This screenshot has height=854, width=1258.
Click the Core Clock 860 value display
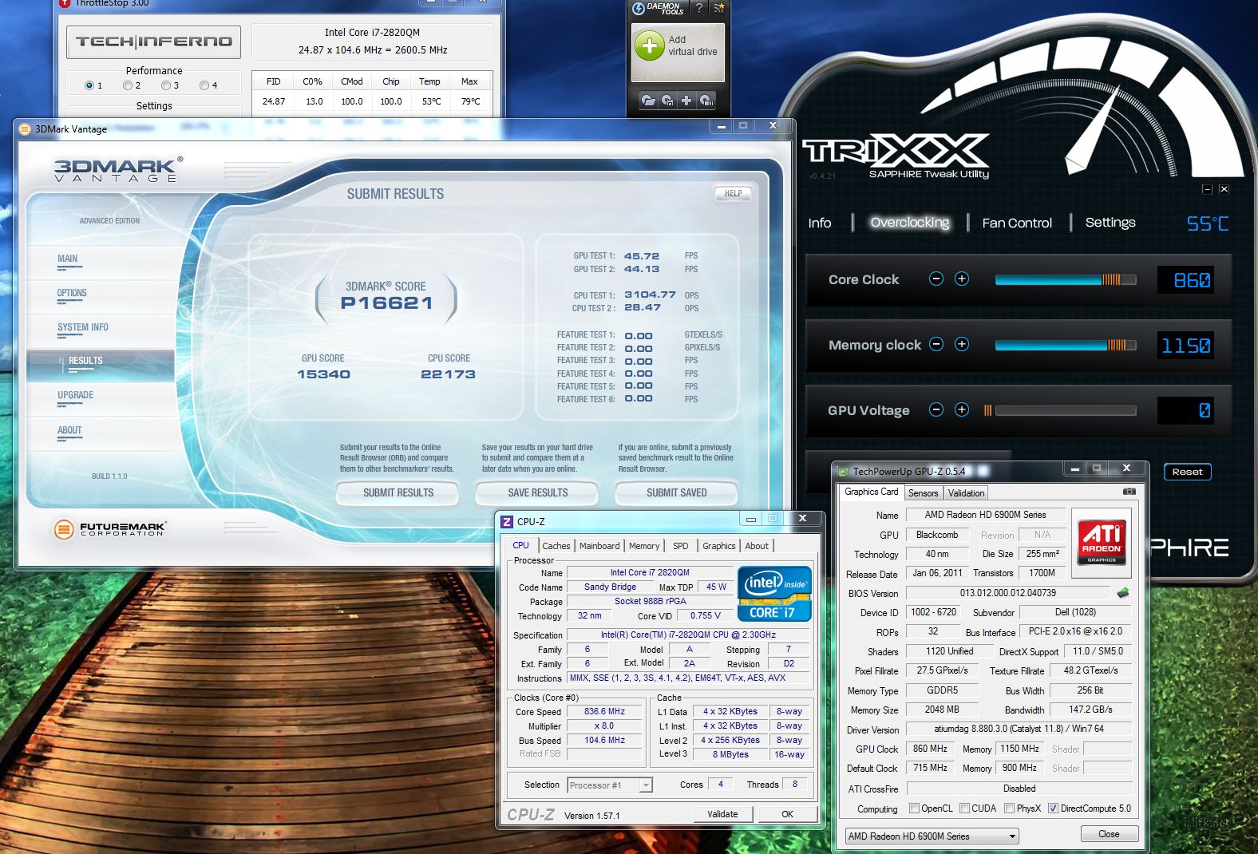tap(1186, 279)
